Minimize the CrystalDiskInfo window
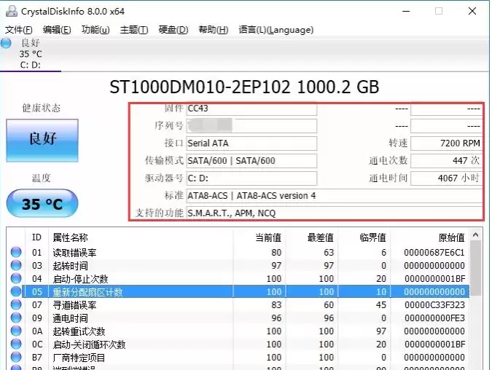The height and width of the screenshot is (370, 492). (x=406, y=11)
